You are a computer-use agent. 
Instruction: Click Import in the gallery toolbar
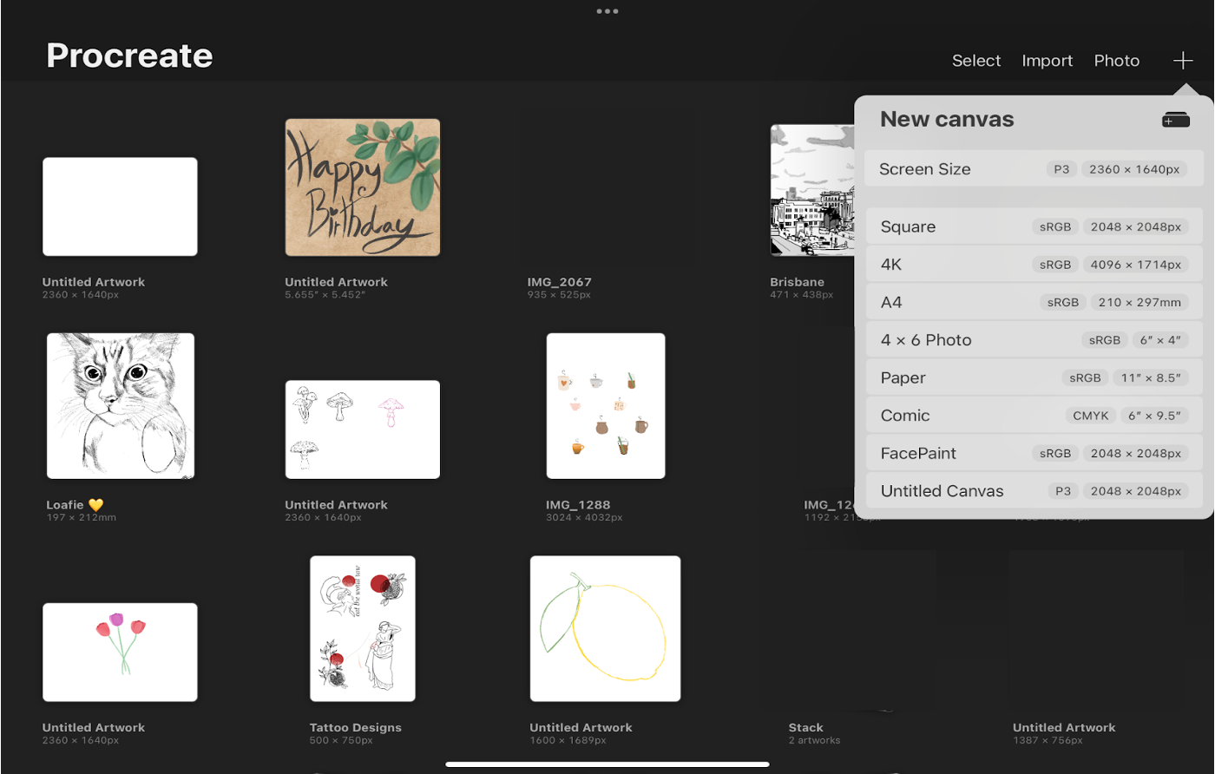coord(1047,61)
